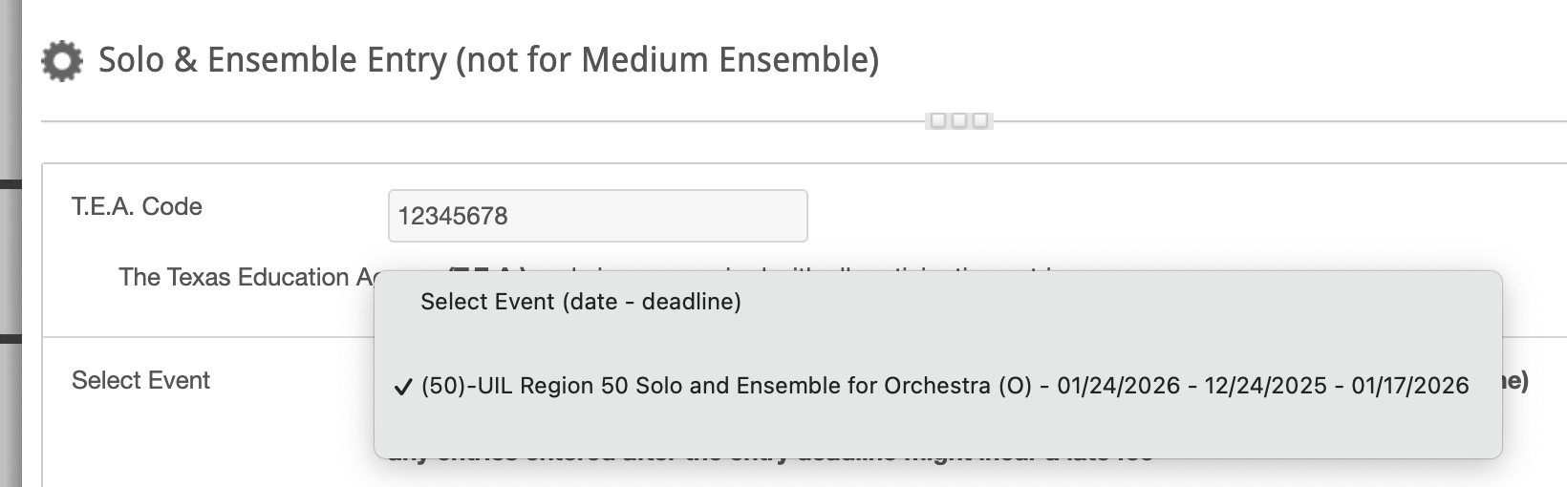Click the last square of the divider handle
Screen dimensions: 1567x487
pos(980,120)
